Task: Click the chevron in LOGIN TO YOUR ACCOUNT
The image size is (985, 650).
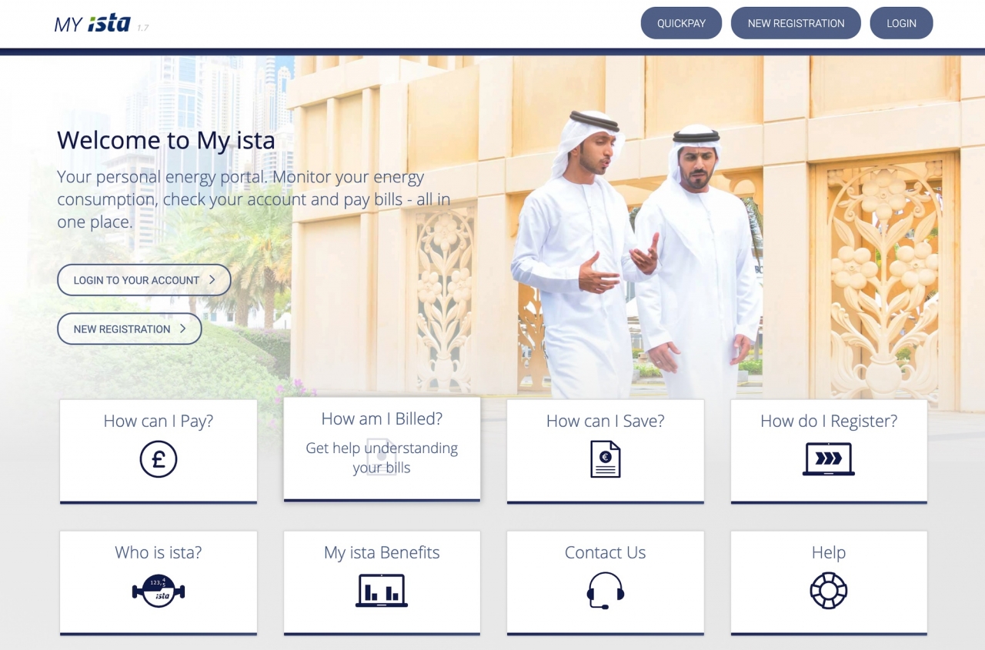Action: click(x=212, y=280)
